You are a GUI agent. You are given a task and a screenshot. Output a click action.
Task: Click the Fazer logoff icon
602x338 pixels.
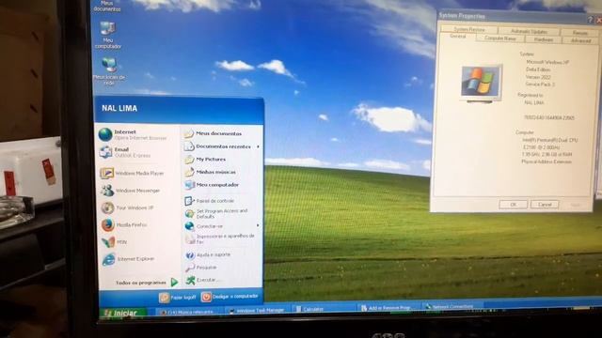pos(165,298)
